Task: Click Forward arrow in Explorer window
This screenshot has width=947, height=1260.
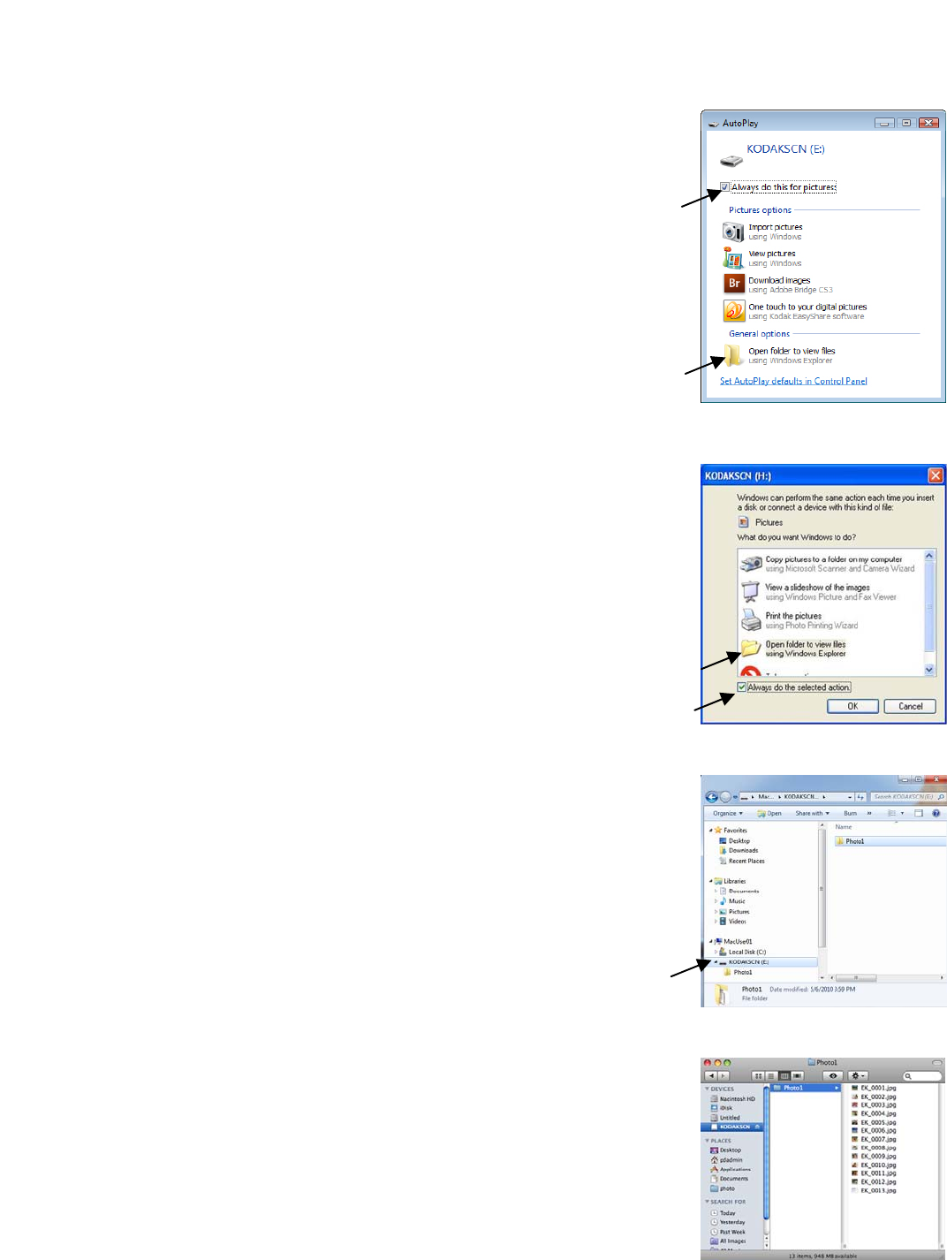Action: pos(725,797)
